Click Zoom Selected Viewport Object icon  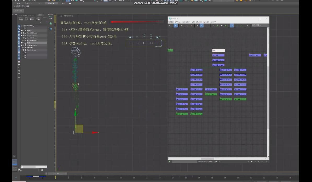[170, 162]
